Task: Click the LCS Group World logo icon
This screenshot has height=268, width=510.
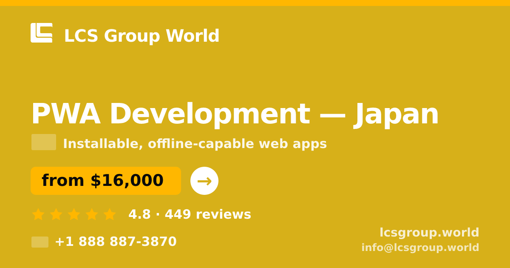Action: (x=42, y=33)
